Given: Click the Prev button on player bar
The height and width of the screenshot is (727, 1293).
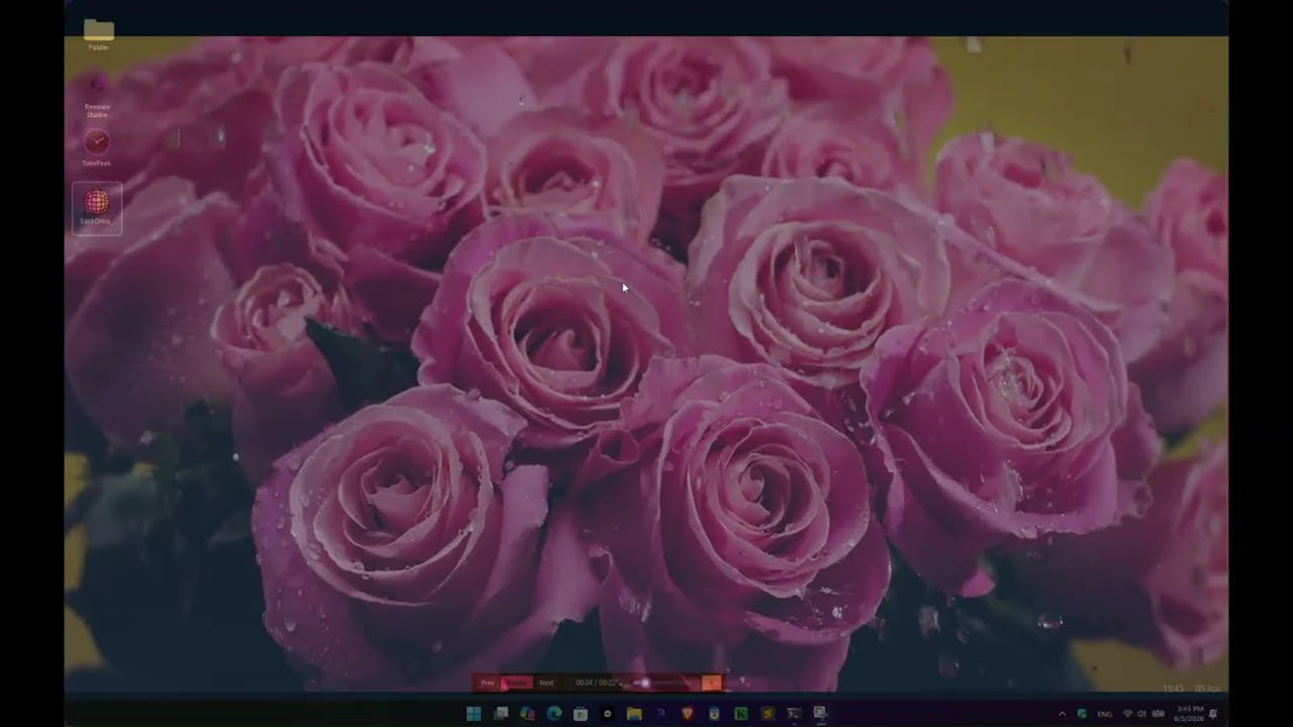Looking at the screenshot, I should tap(487, 683).
